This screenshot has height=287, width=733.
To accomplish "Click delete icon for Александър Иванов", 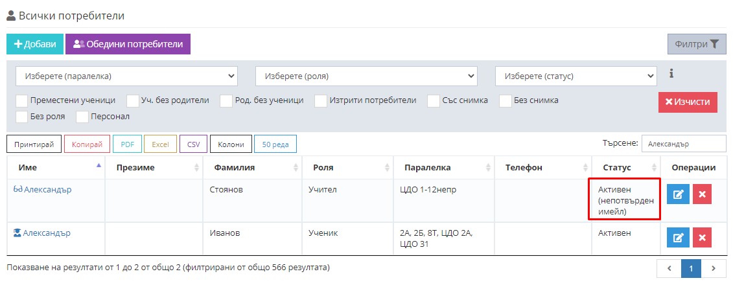I will tap(702, 238).
